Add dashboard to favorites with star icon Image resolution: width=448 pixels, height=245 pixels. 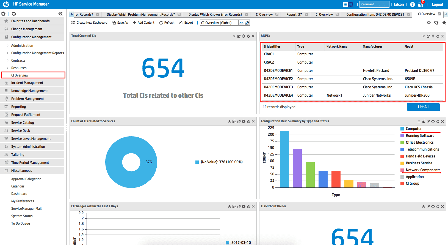(444, 23)
